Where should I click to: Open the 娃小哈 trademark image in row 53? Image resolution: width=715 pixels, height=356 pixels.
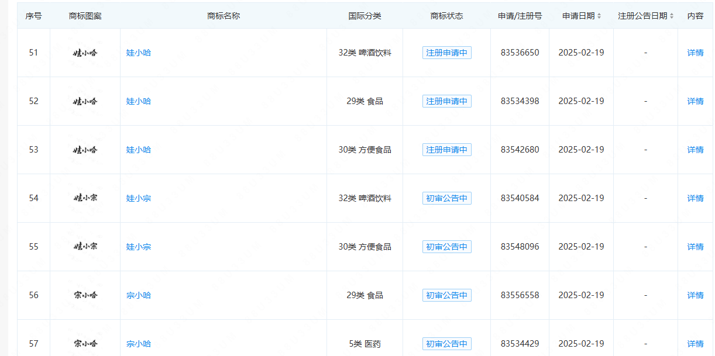click(85, 150)
